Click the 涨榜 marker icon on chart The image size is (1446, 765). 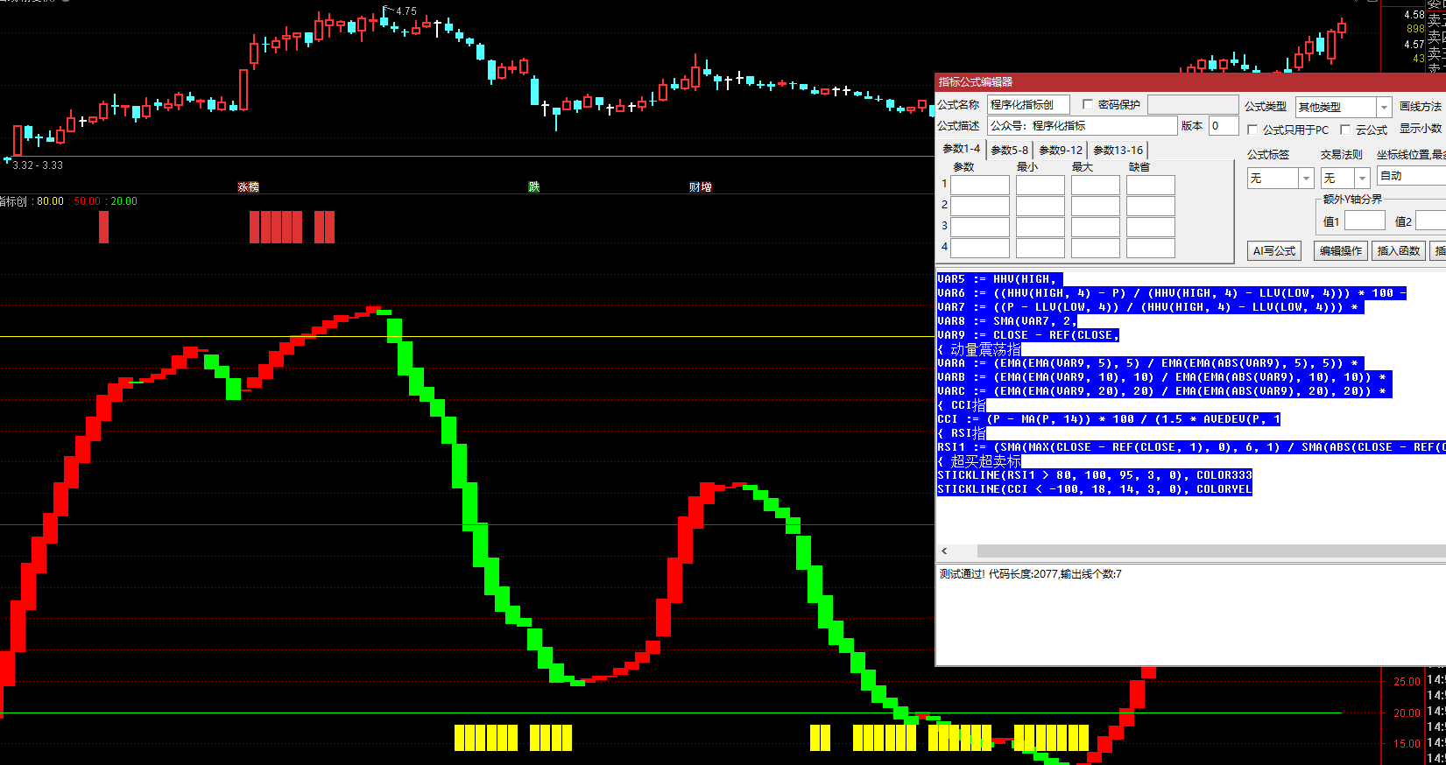click(x=249, y=187)
